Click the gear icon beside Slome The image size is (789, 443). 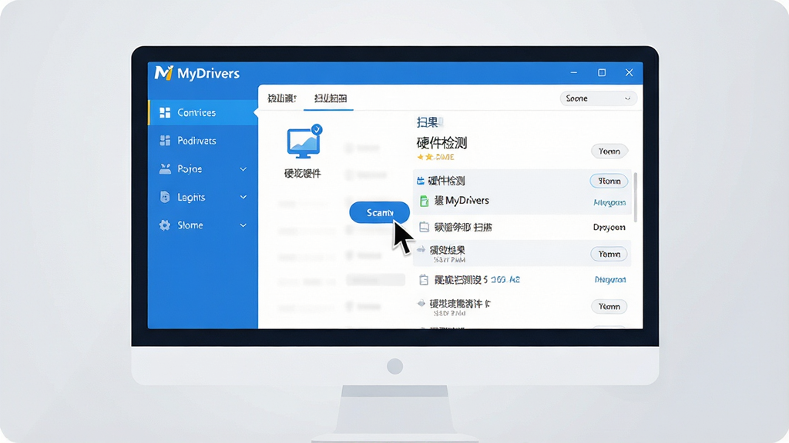click(x=165, y=225)
